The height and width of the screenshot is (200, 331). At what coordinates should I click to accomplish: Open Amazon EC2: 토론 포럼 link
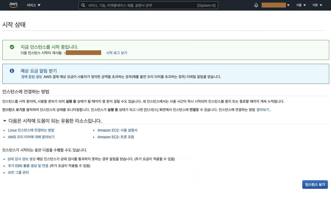pyautogui.click(x=116, y=137)
